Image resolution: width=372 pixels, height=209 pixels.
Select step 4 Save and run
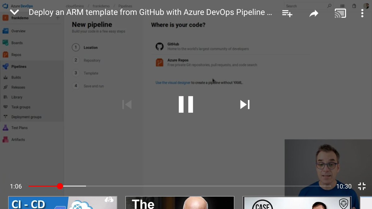click(x=88, y=86)
